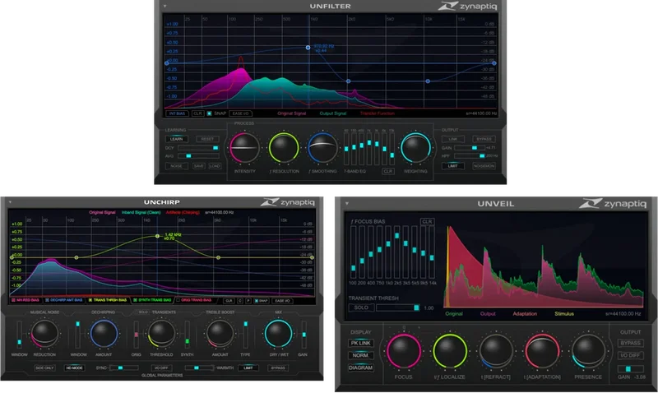Click the INT BIAS button in UNFILTER
The height and width of the screenshot is (393, 658).
(177, 113)
